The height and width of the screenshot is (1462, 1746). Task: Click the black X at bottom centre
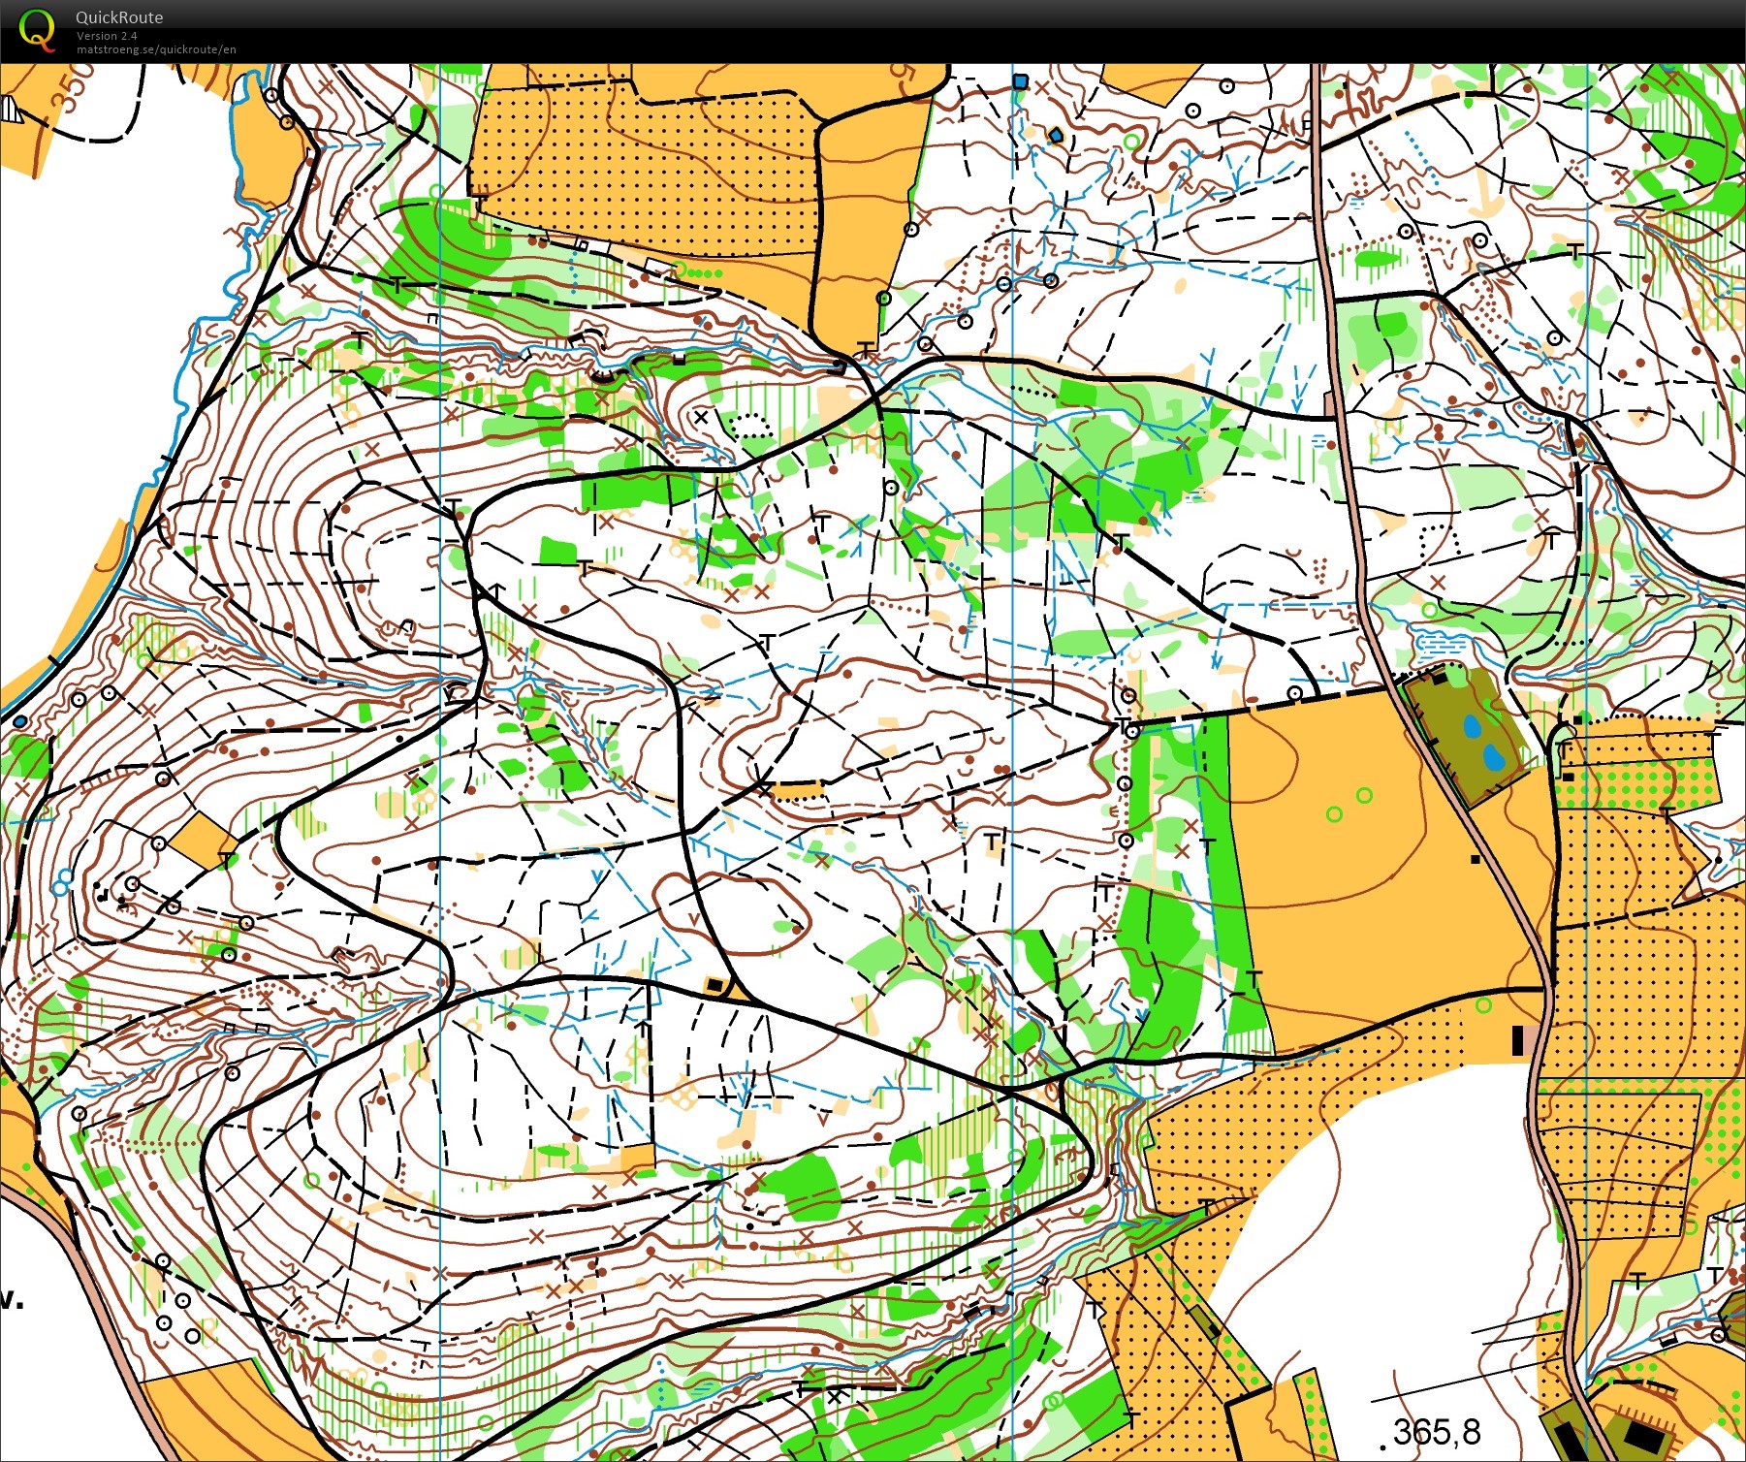(x=834, y=1396)
